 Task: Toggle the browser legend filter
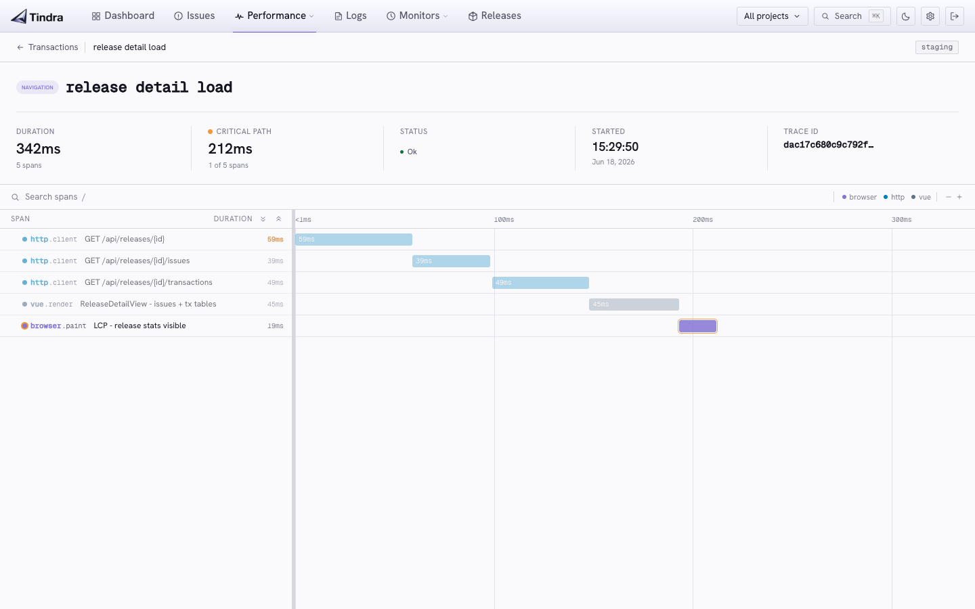(x=859, y=198)
